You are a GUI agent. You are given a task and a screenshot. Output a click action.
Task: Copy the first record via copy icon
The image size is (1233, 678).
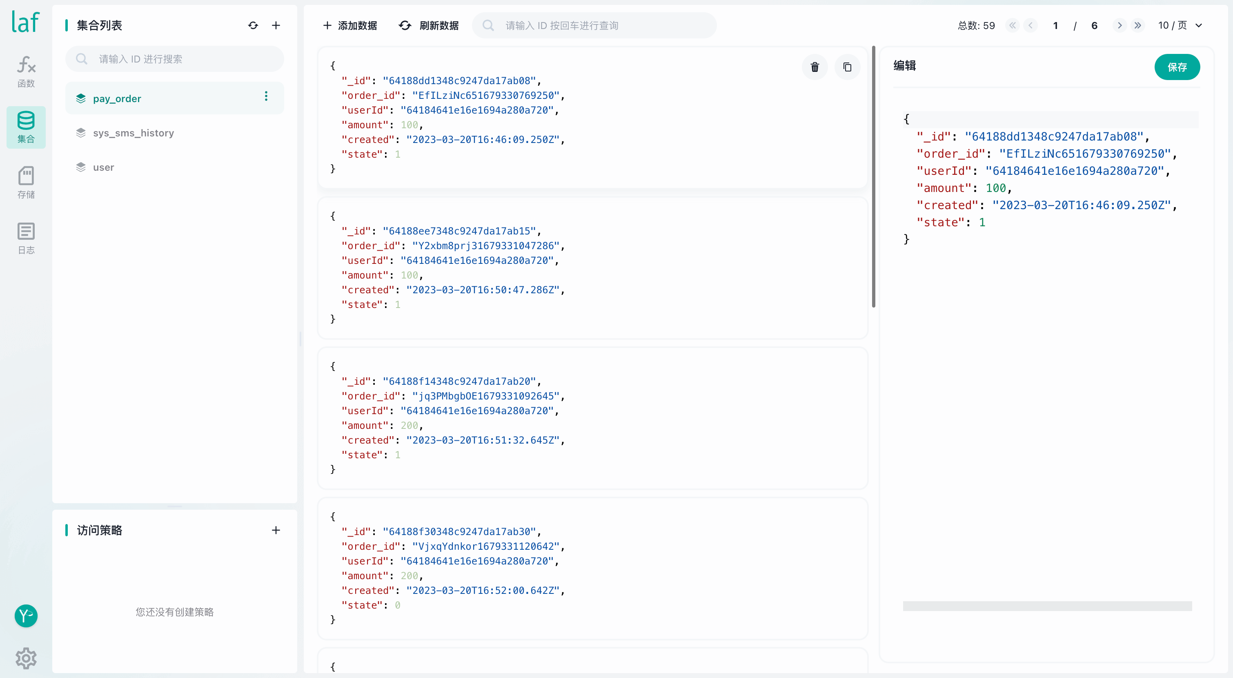[847, 67]
